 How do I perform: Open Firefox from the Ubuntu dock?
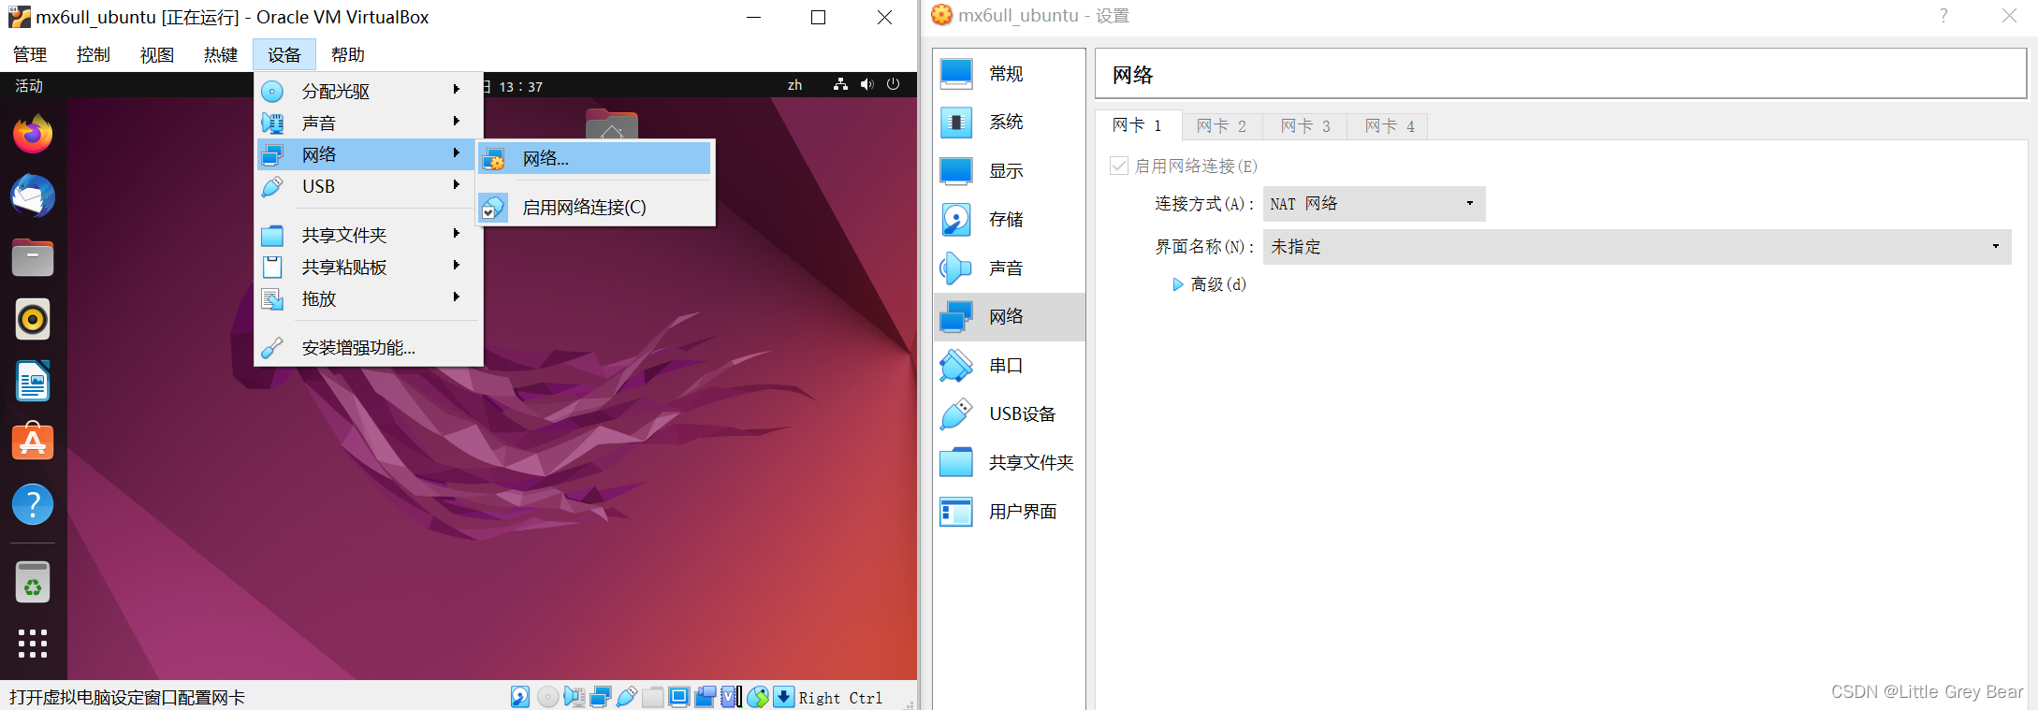33,135
